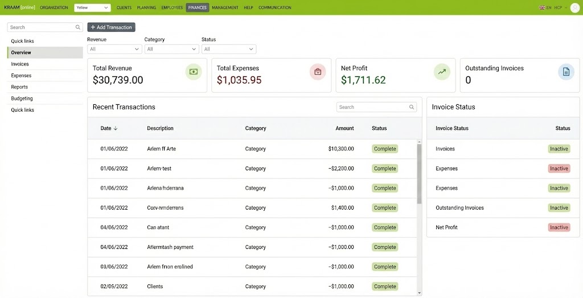This screenshot has width=583, height=298.
Task: Click the Total Expenses briefcase icon
Action: (318, 72)
